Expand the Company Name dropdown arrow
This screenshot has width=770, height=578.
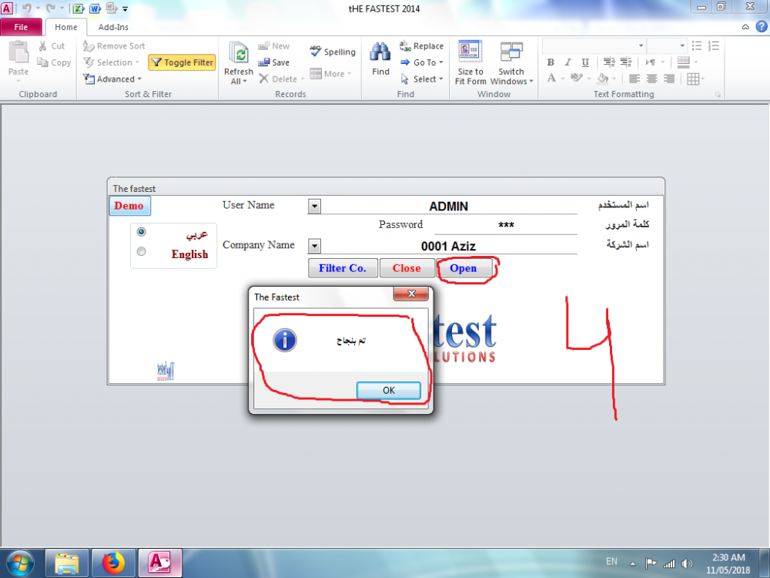point(315,246)
